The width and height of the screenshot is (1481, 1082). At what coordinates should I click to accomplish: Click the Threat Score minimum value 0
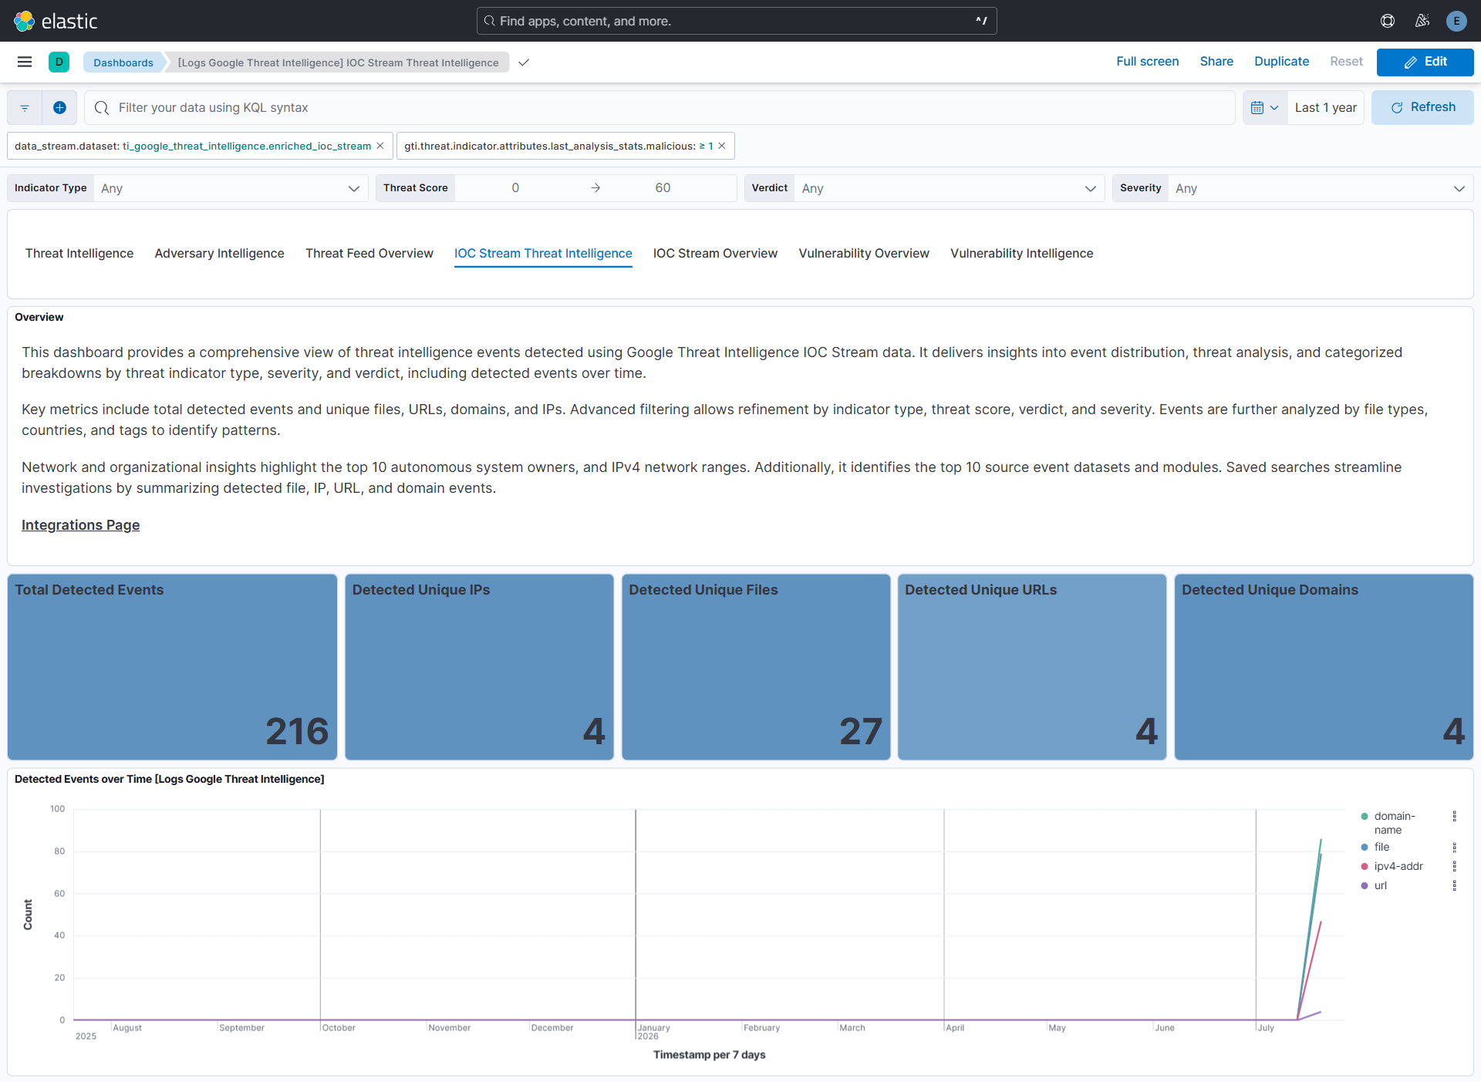pyautogui.click(x=515, y=188)
